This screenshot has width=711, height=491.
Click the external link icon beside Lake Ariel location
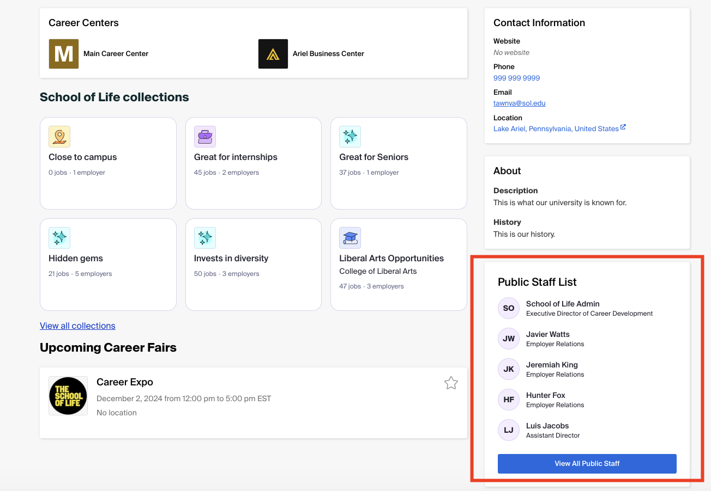(x=623, y=127)
